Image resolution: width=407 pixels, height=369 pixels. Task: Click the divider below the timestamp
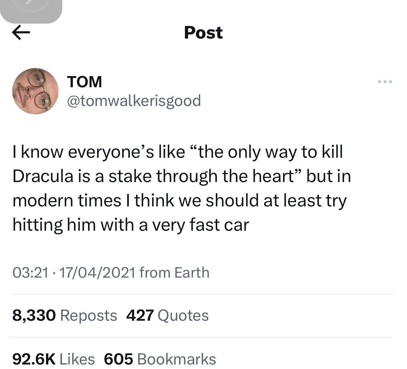[203, 293]
